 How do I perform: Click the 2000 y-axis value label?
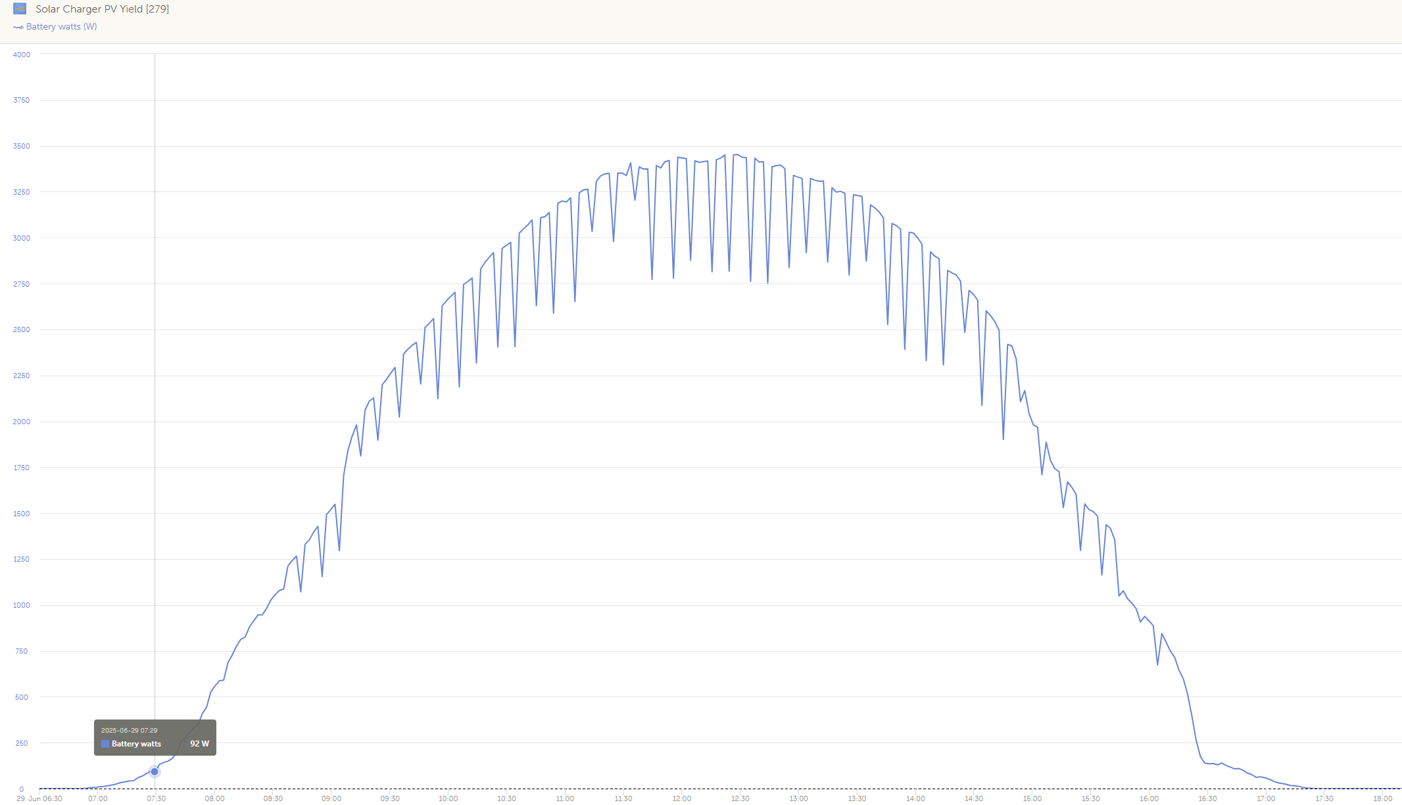(x=22, y=422)
